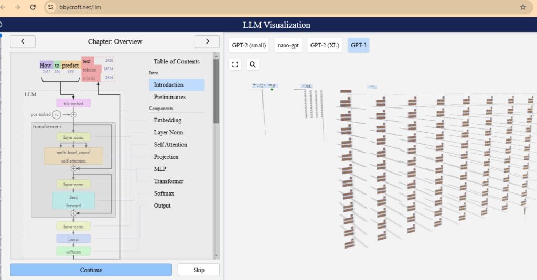
Task: Click the magnifier search icon
Action: [252, 64]
